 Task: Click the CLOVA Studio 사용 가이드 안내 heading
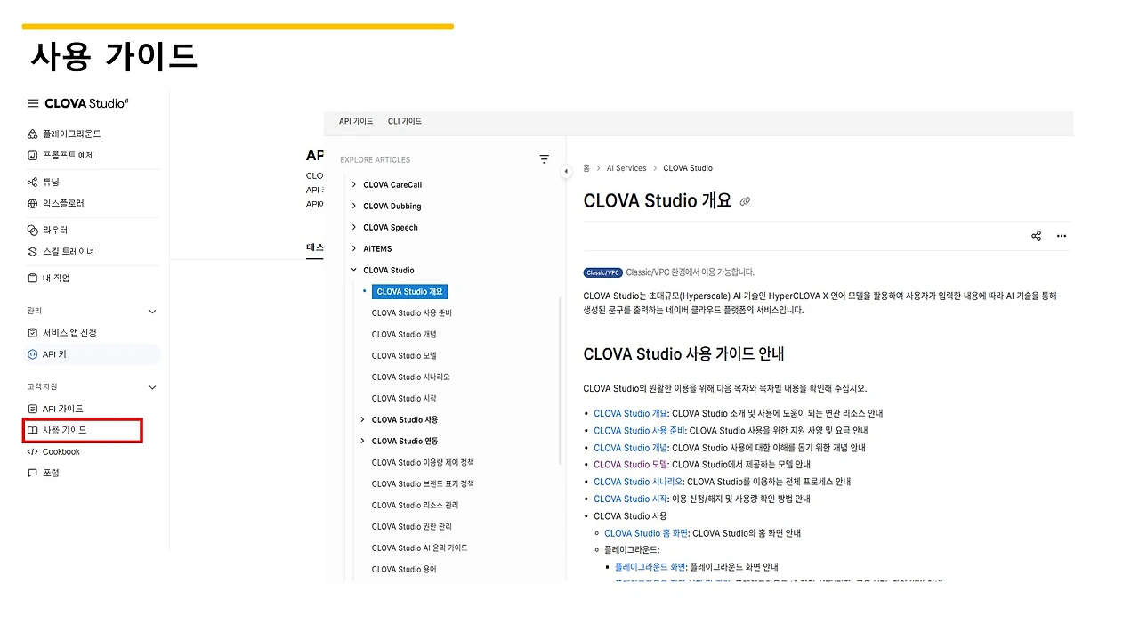[683, 353]
